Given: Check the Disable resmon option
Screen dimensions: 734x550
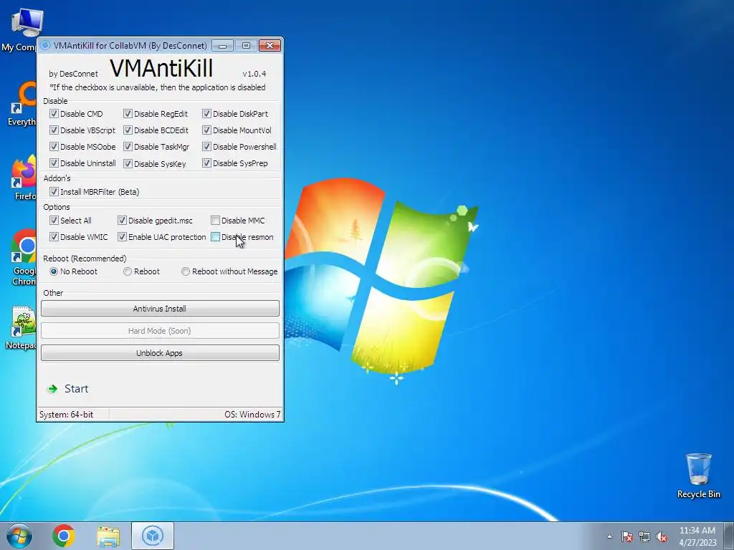Looking at the screenshot, I should coord(215,236).
